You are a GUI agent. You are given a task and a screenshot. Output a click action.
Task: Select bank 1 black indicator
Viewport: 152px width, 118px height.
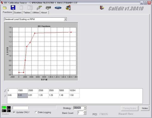point(9,108)
